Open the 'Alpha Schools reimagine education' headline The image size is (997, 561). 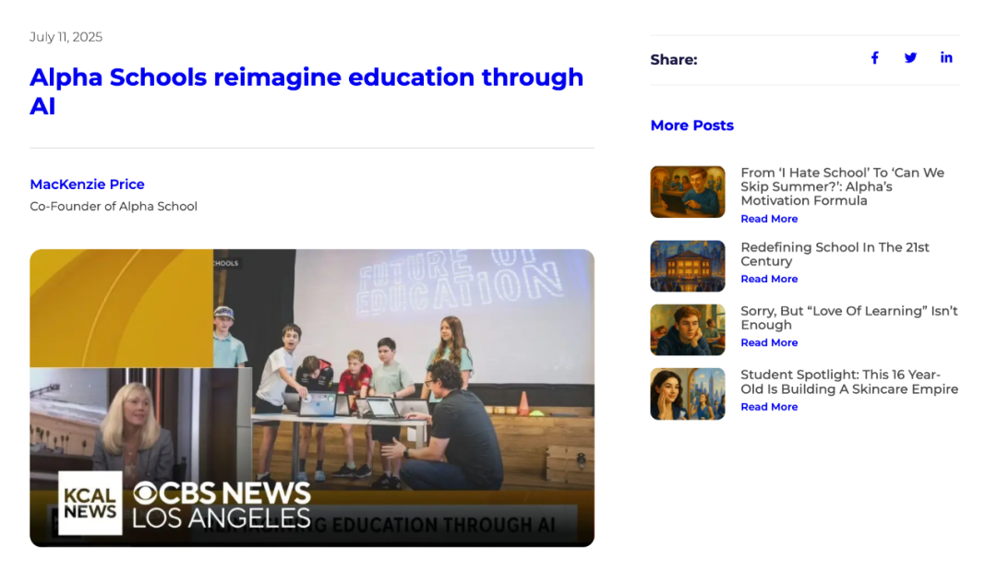pos(306,90)
